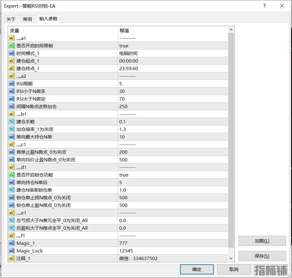The width and height of the screenshot is (292, 278).
Task: Click the 确定 button
Action: pos(197,269)
